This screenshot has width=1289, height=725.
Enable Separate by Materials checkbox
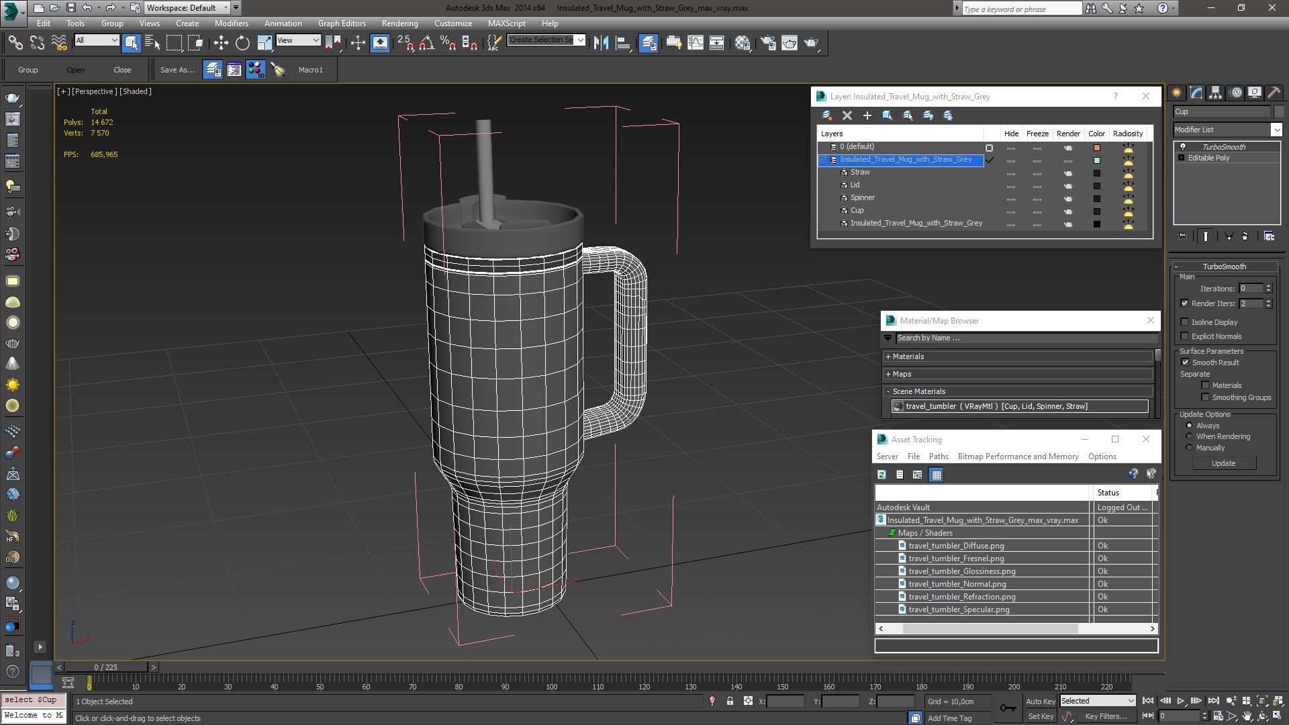1205,385
